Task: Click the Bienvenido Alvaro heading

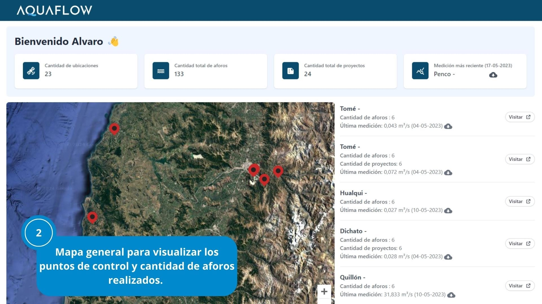Action: pos(59,41)
